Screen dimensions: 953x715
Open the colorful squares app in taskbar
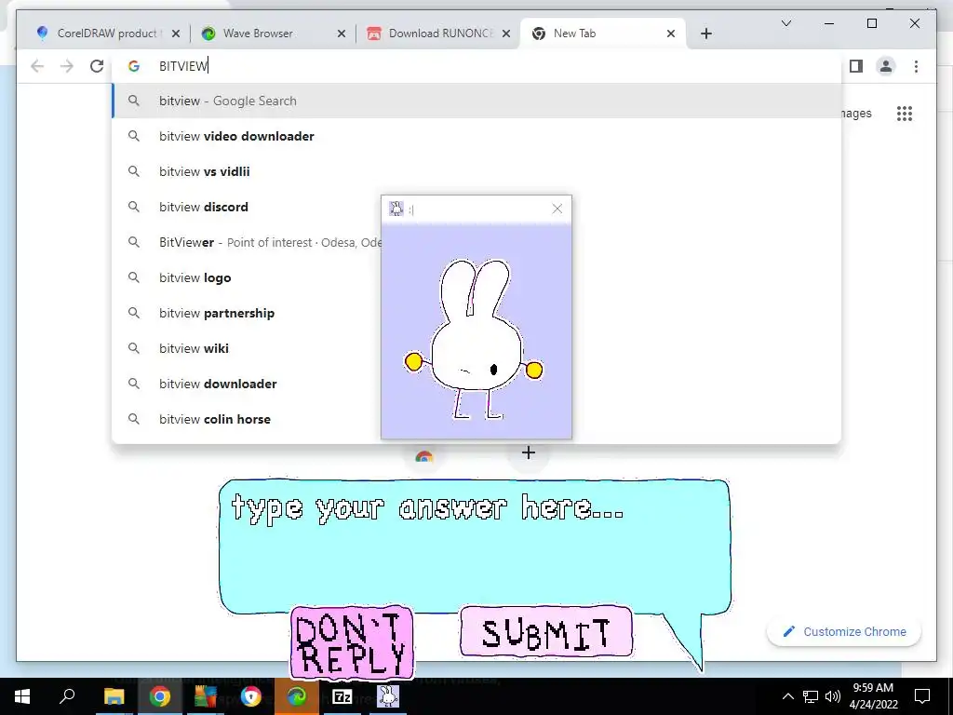point(206,696)
